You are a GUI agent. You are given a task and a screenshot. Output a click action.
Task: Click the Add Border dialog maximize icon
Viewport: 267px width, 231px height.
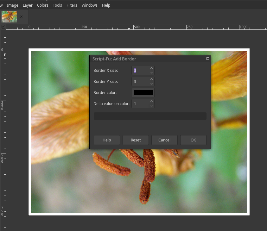(x=208, y=59)
